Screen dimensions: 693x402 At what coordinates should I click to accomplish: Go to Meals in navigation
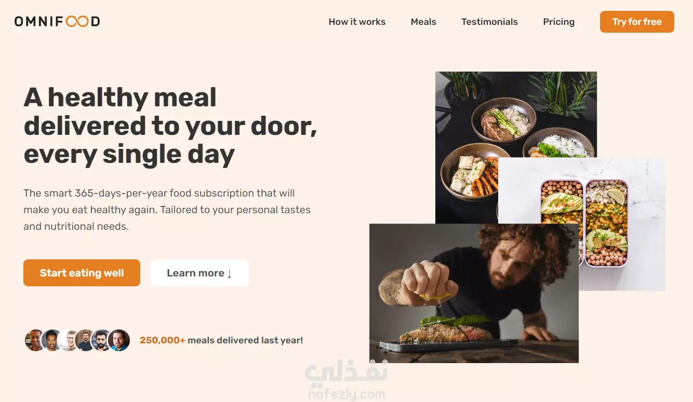click(x=423, y=22)
